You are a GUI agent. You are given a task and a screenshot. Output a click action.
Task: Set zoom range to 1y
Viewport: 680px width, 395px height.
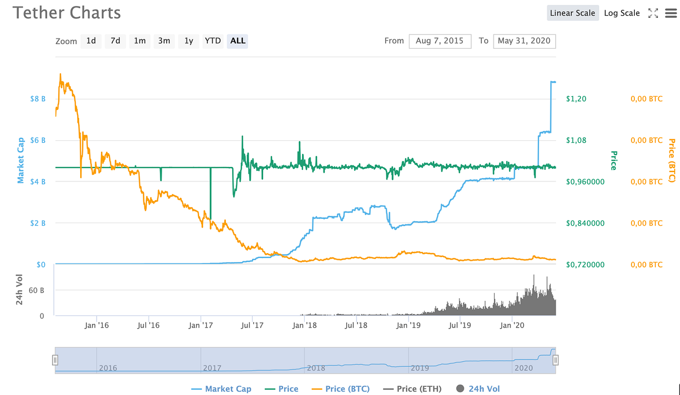pyautogui.click(x=188, y=41)
